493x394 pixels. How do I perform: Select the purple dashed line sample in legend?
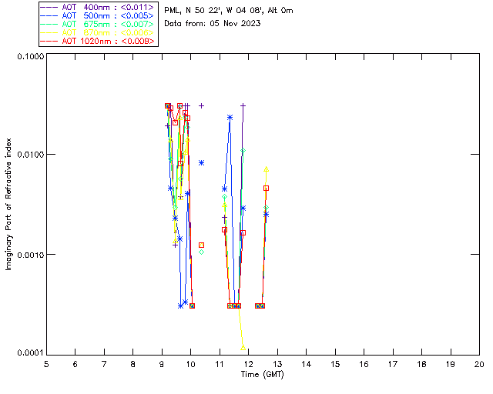[x=49, y=7]
